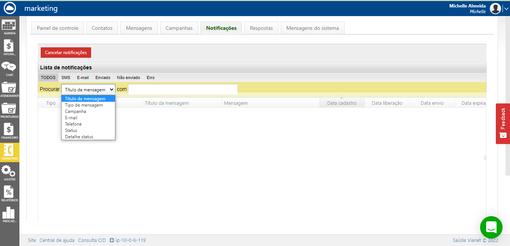Image resolution: width=510 pixels, height=246 pixels.
Task: Open the Site footer link
Action: tap(32, 240)
